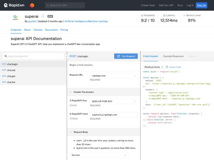This screenshot has height=160, width=214.
Task: Collapse the Header Parameters section
Action: 71,92
